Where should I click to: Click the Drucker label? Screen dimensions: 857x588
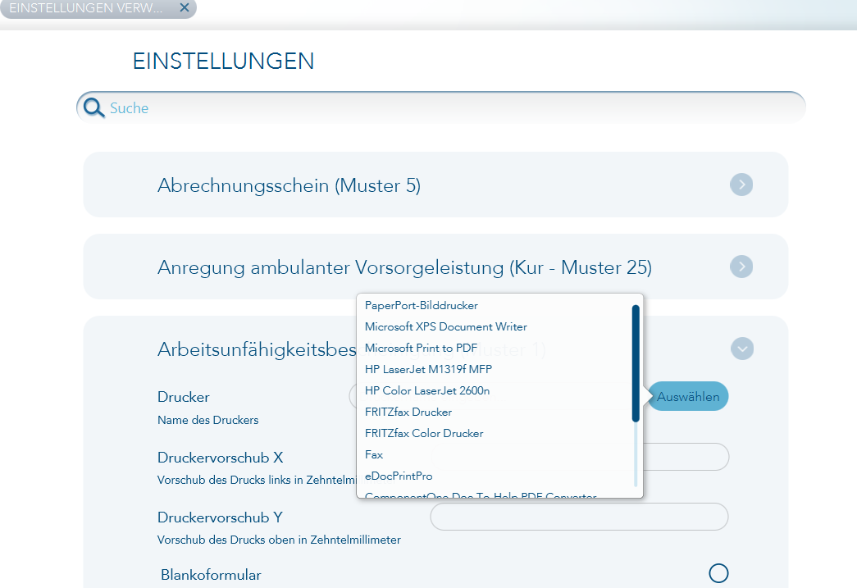click(184, 397)
